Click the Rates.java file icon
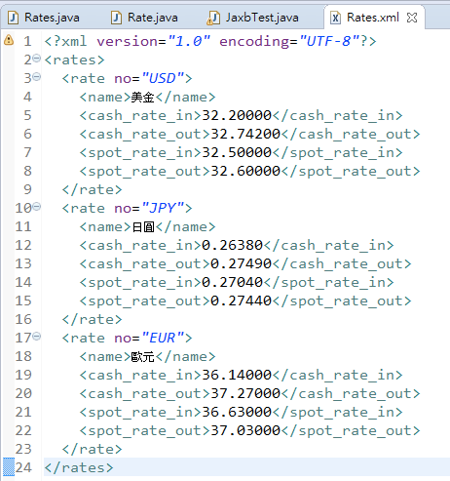This screenshot has width=450, height=481. (x=13, y=18)
